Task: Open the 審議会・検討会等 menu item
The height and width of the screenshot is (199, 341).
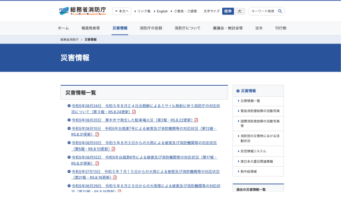Action: [x=228, y=28]
